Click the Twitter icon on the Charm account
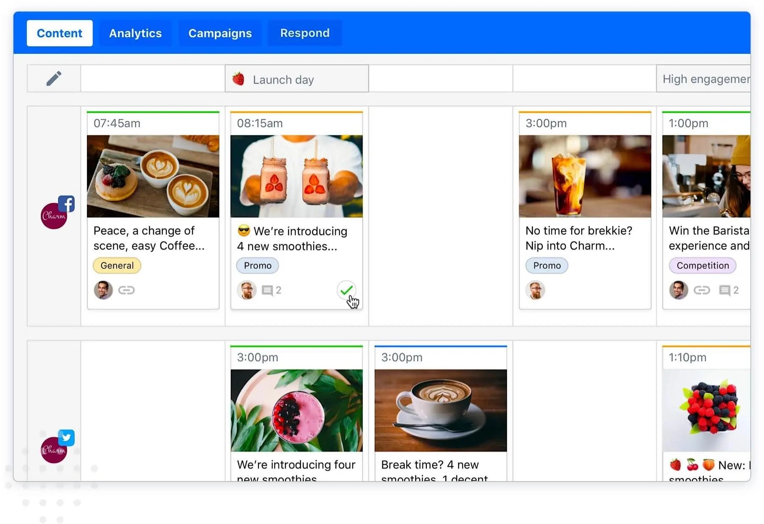Screen dimensions: 764x524 click(x=67, y=438)
